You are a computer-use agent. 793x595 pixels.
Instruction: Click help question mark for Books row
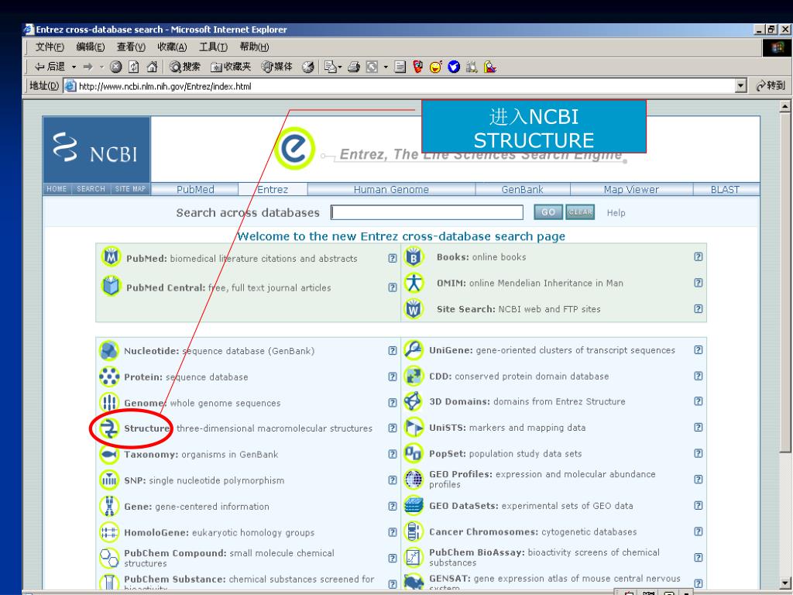tap(698, 256)
